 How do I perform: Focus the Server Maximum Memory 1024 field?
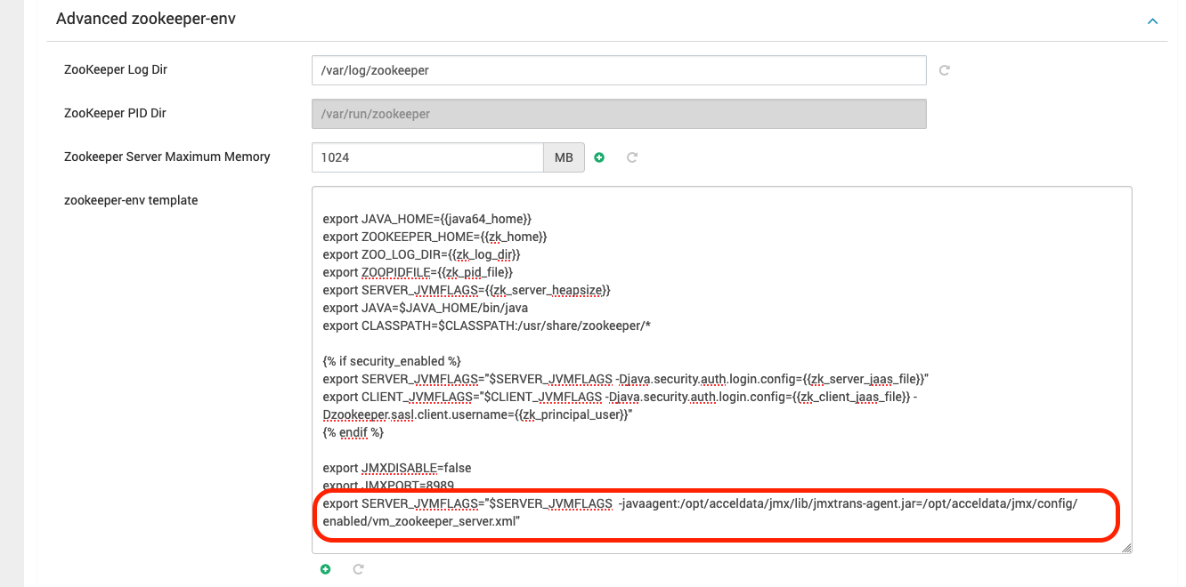pyautogui.click(x=427, y=157)
